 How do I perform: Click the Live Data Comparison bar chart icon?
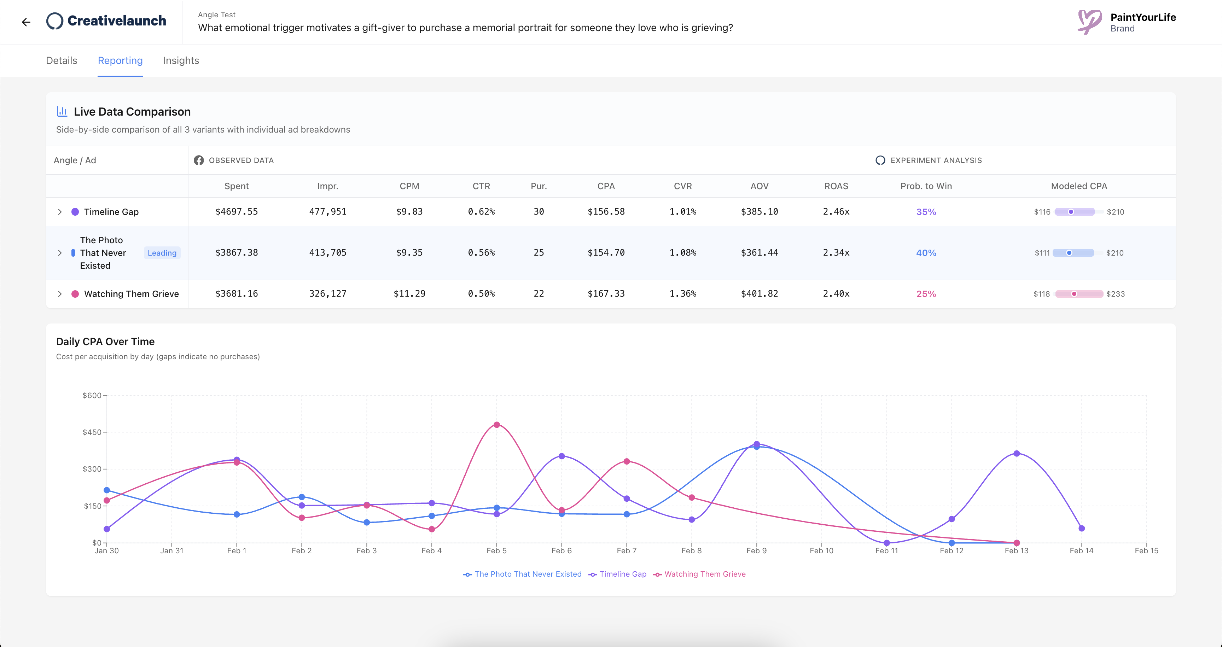pos(62,111)
